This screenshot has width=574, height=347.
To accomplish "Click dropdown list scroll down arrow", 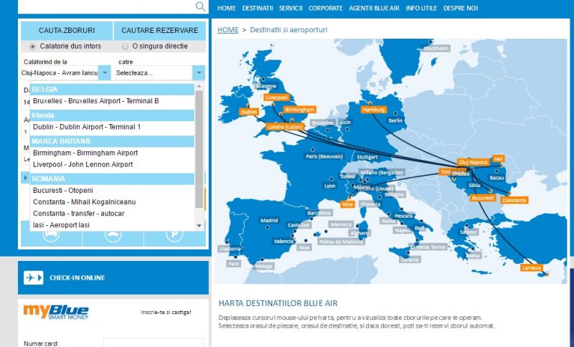I will [x=199, y=226].
